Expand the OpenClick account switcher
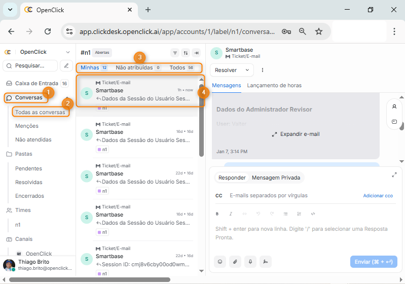This screenshot has width=405, height=284. tap(68, 52)
